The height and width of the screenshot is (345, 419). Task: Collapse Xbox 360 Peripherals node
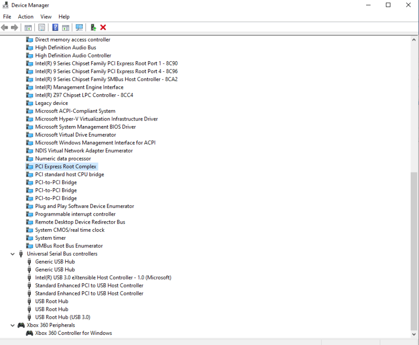12,325
